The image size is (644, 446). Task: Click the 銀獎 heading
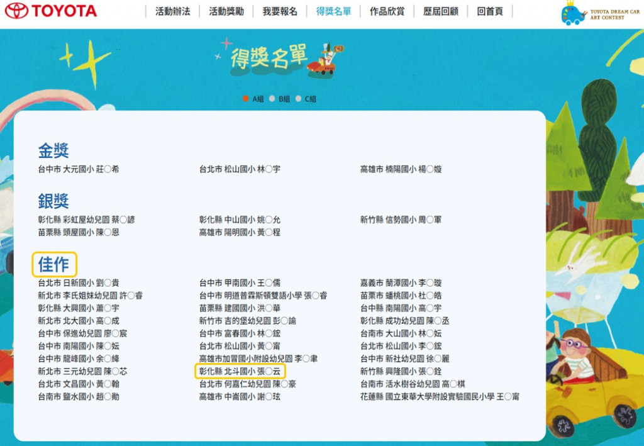coord(53,201)
